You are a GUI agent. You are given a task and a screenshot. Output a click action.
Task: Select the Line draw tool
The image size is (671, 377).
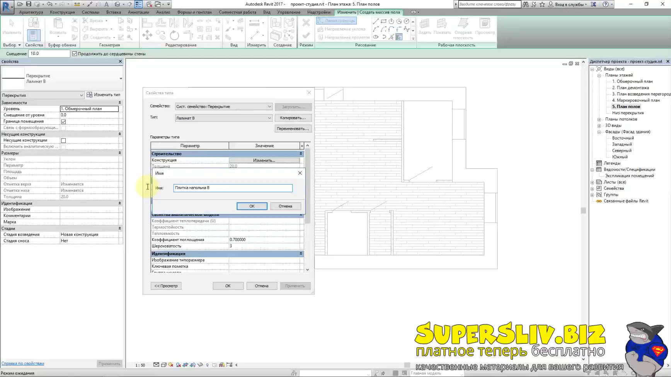point(376,22)
